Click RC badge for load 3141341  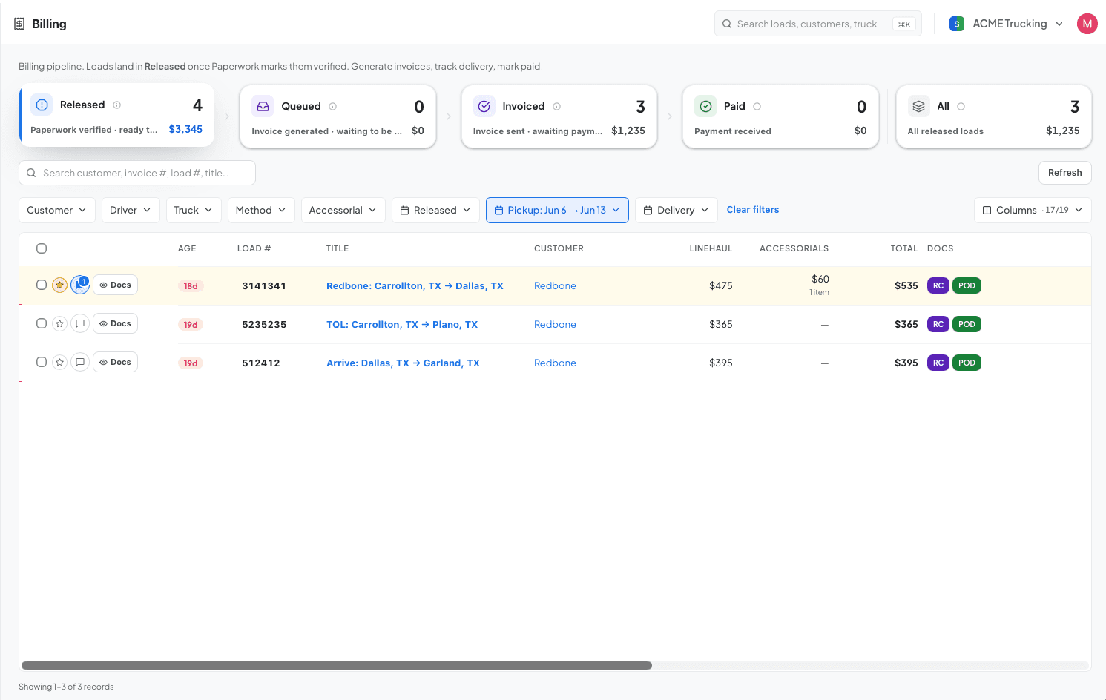[x=938, y=285]
